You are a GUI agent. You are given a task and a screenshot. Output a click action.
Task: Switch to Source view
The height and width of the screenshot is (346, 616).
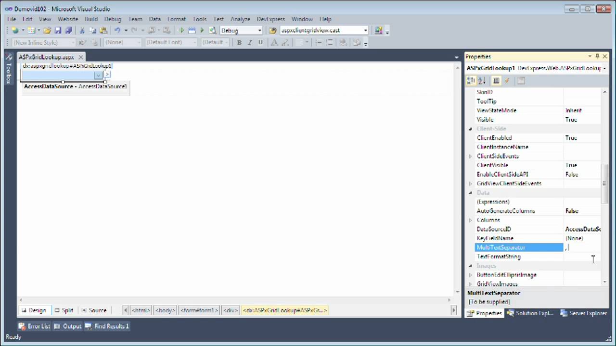[94, 310]
